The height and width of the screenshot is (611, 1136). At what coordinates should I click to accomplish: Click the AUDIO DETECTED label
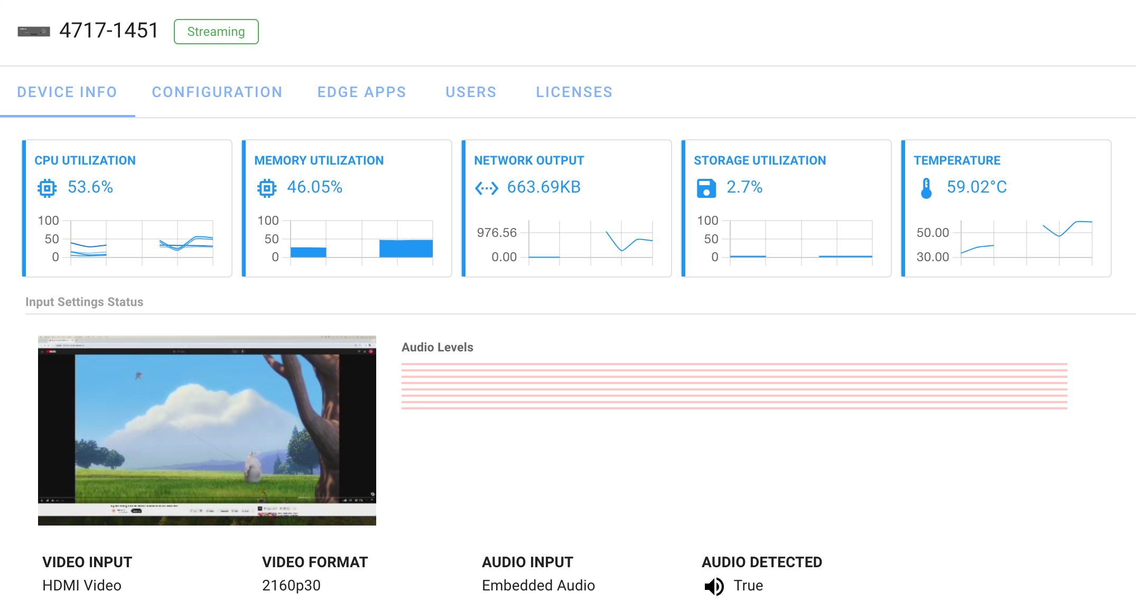pyautogui.click(x=762, y=562)
